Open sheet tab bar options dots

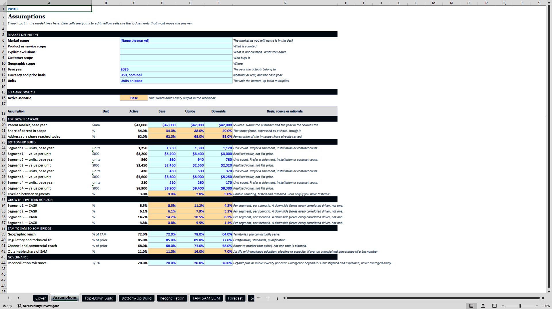click(277, 298)
